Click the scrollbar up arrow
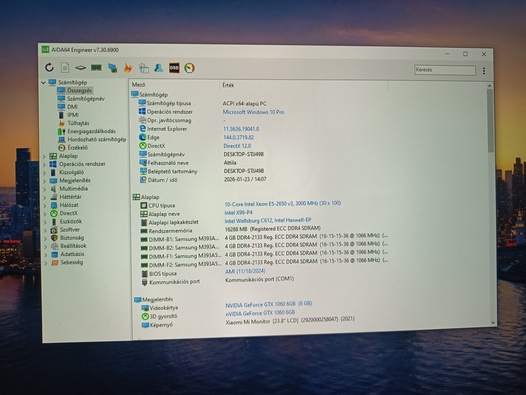The width and height of the screenshot is (526, 395). pyautogui.click(x=490, y=86)
